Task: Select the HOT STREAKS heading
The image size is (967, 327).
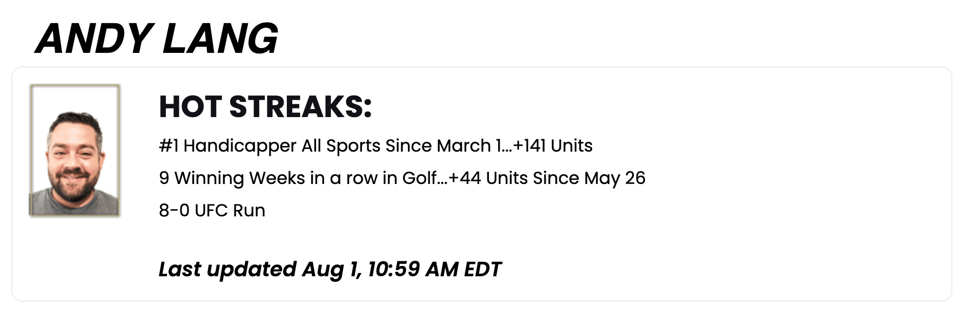Action: point(265,106)
